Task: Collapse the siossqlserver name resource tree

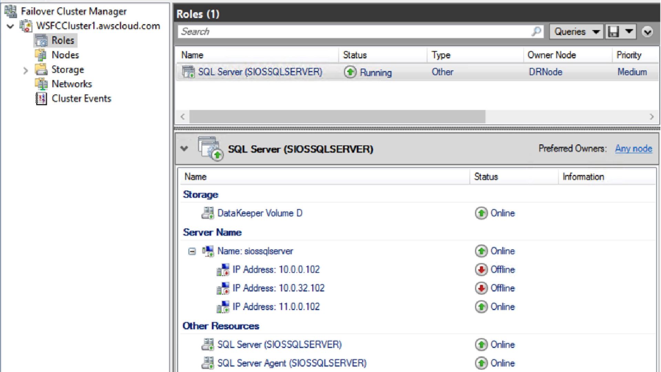Action: (x=192, y=251)
